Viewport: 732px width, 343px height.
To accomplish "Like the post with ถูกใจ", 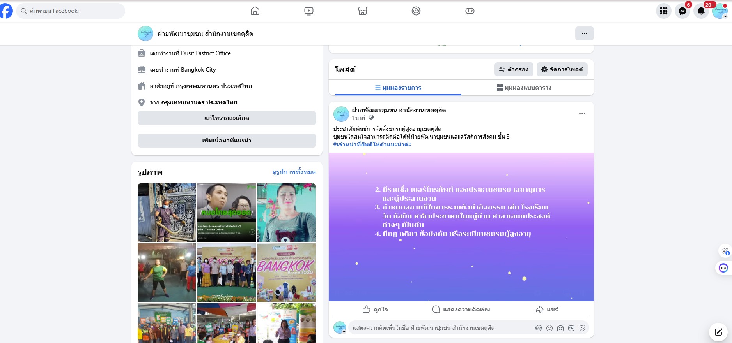I will (x=376, y=310).
